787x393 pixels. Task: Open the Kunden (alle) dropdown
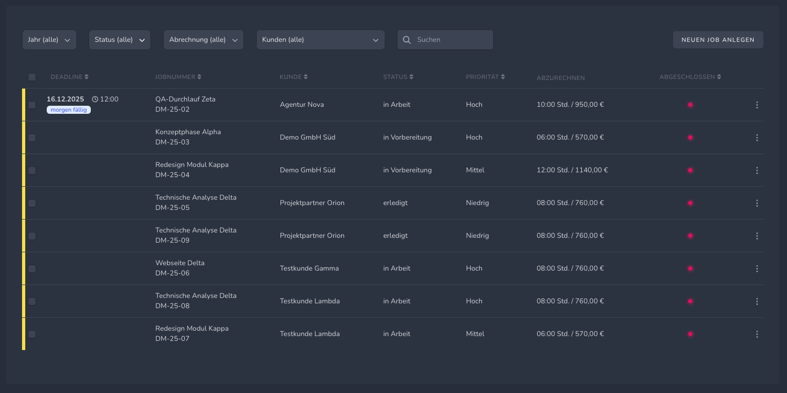[320, 40]
